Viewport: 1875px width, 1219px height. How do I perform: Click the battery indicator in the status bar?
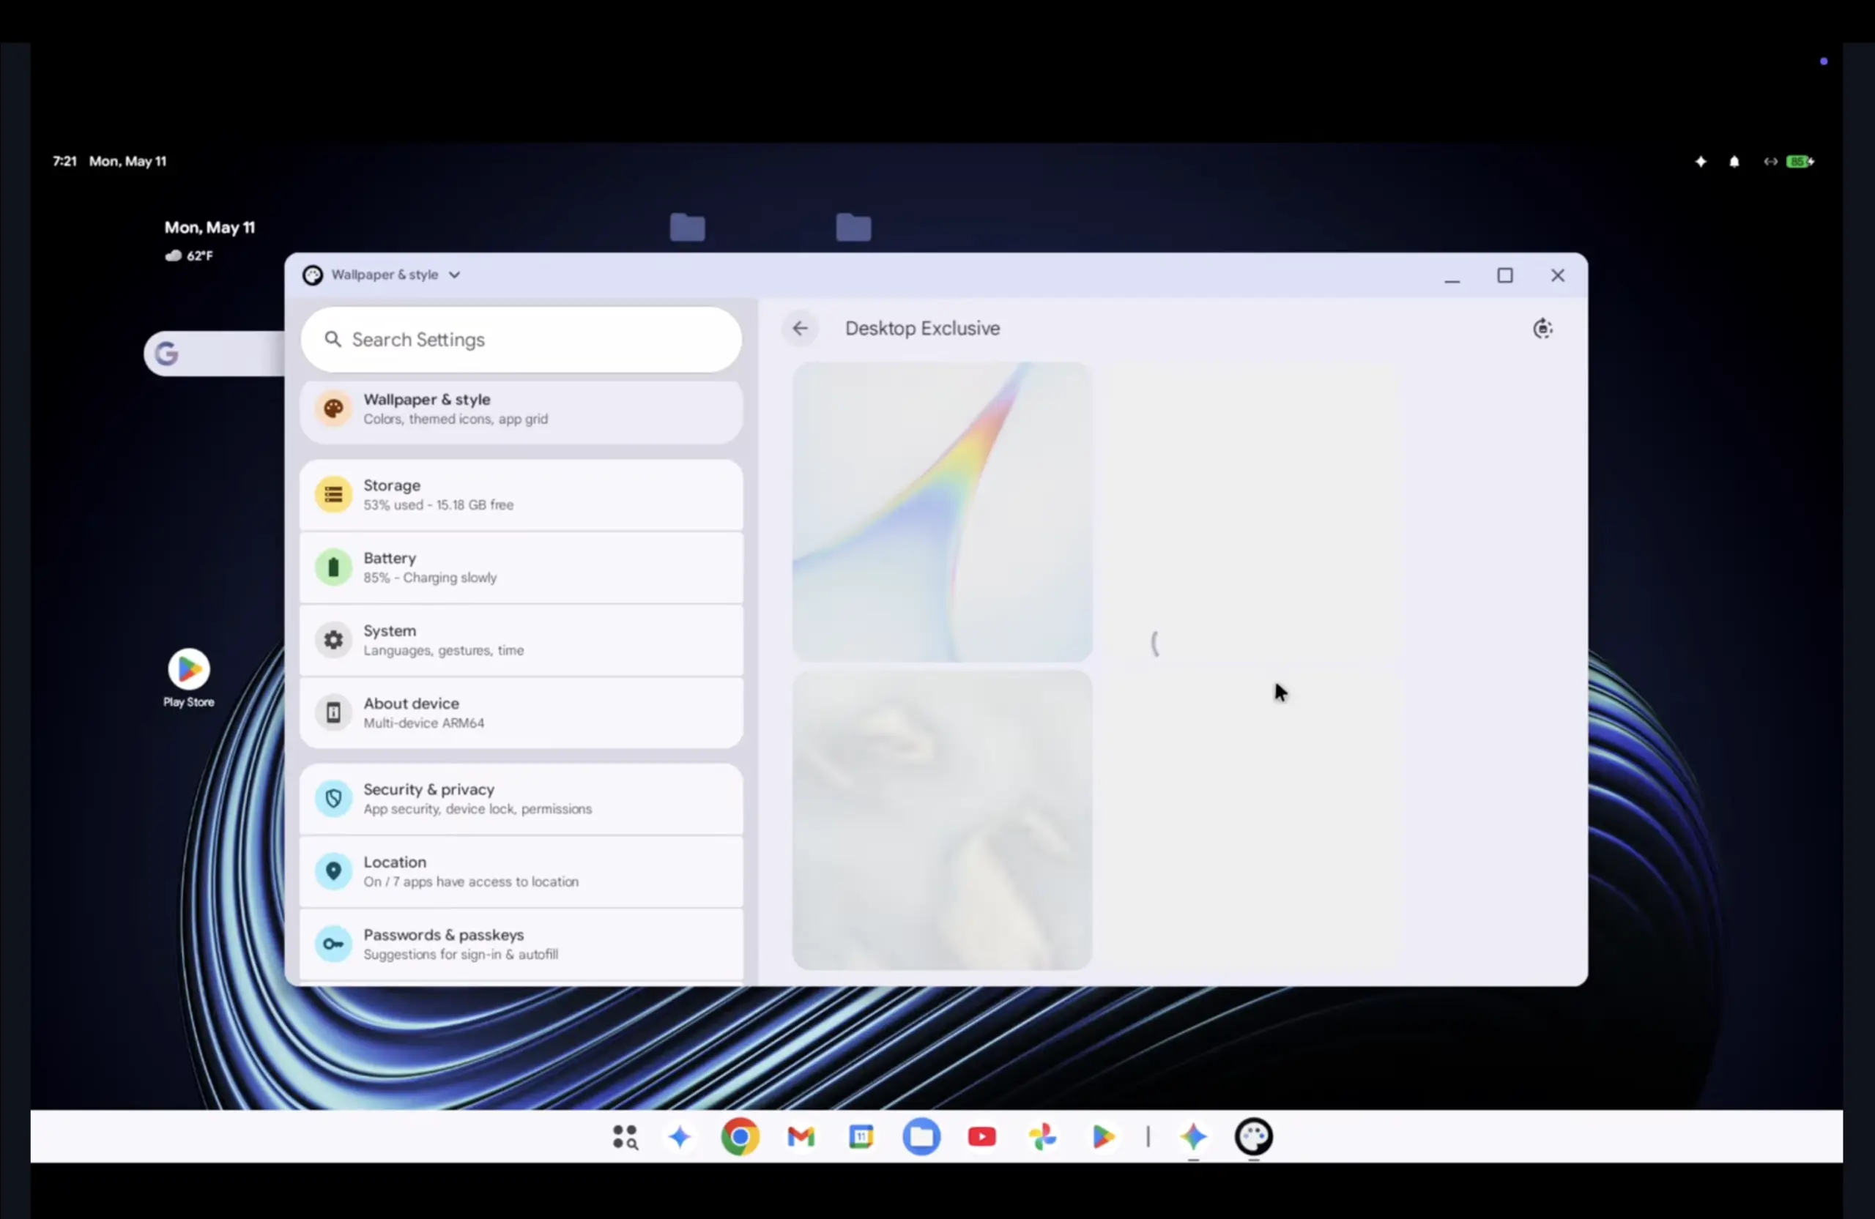[1800, 161]
